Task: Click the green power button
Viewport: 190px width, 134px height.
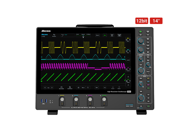Action: point(148,106)
